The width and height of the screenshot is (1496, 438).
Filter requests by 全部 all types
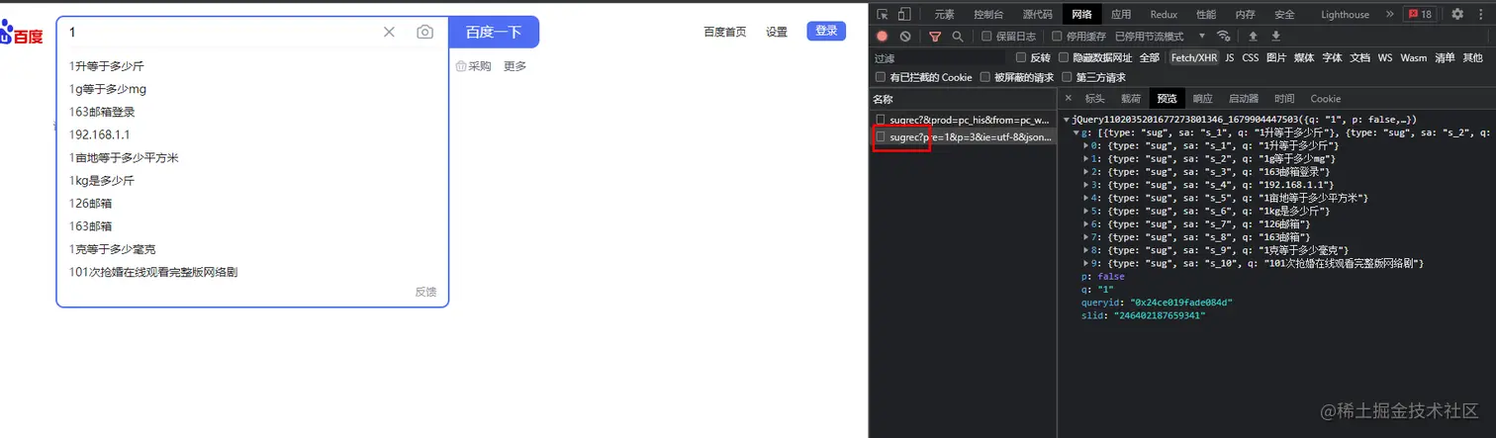(x=1149, y=57)
